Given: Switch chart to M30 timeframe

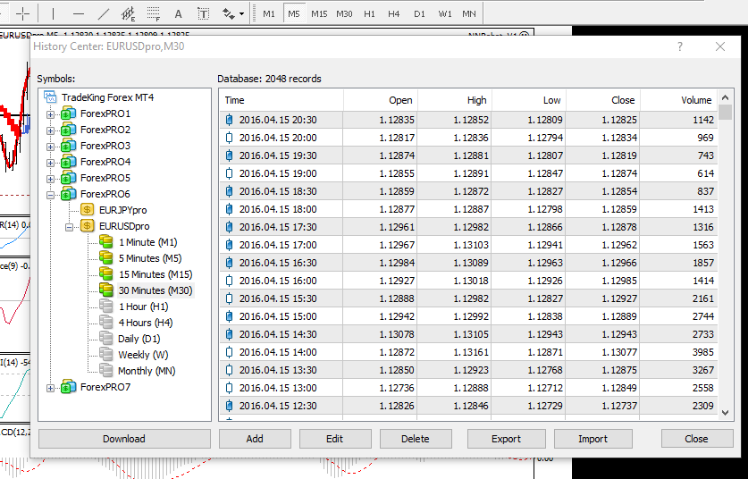Looking at the screenshot, I should click(x=344, y=13).
